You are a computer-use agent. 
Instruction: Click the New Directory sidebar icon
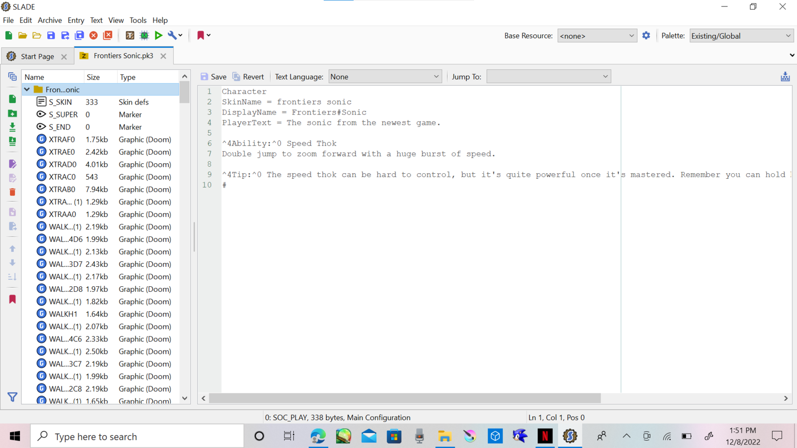point(12,113)
